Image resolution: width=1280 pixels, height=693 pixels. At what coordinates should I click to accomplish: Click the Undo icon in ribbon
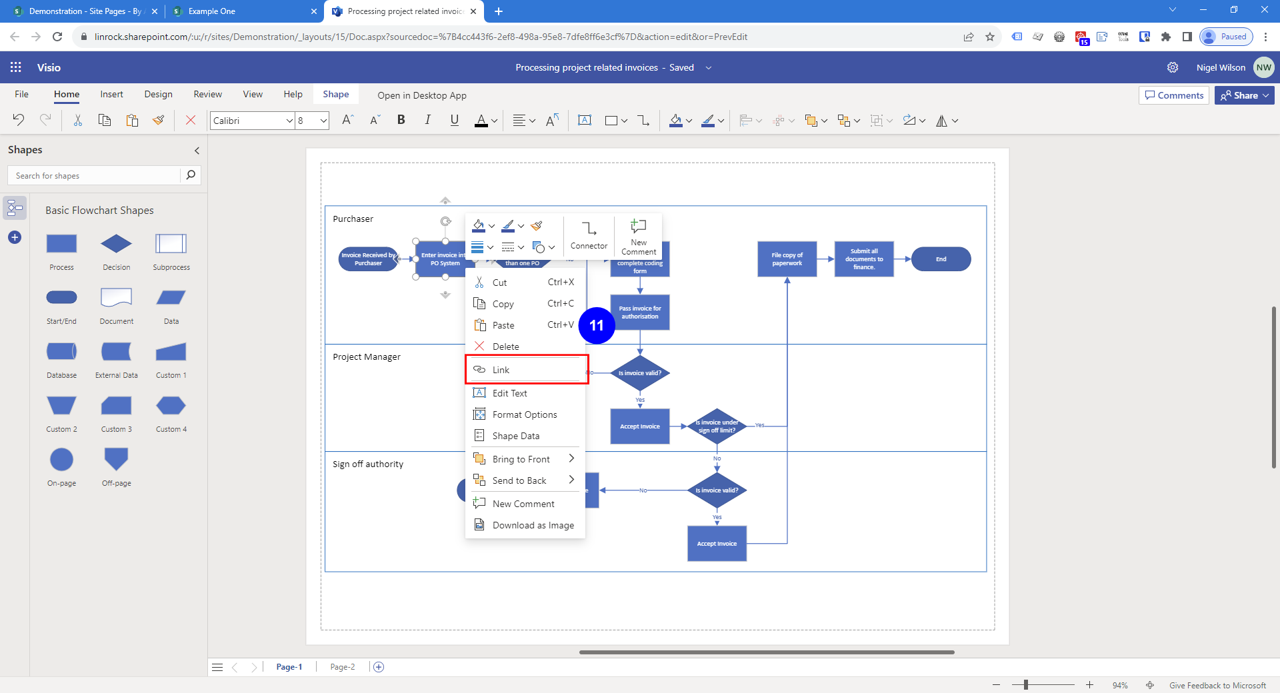[x=19, y=121]
